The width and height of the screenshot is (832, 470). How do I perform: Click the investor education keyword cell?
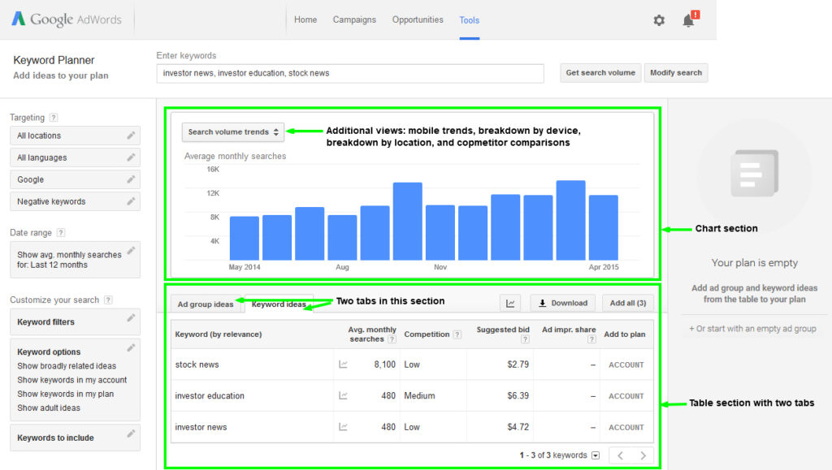tap(210, 396)
